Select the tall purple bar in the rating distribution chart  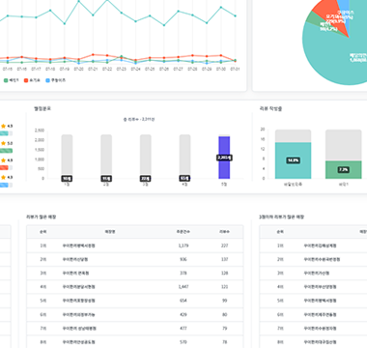[224, 158]
